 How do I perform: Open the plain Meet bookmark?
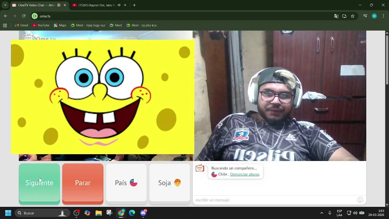116,25
